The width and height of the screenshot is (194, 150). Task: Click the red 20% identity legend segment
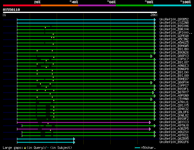[22, 5]
